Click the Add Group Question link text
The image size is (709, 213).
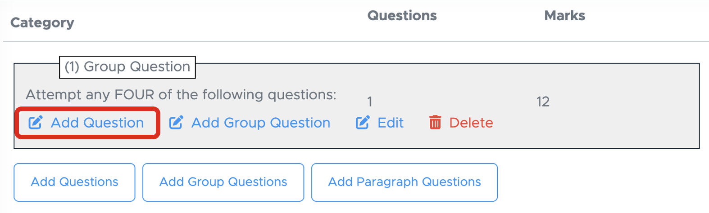click(x=261, y=123)
